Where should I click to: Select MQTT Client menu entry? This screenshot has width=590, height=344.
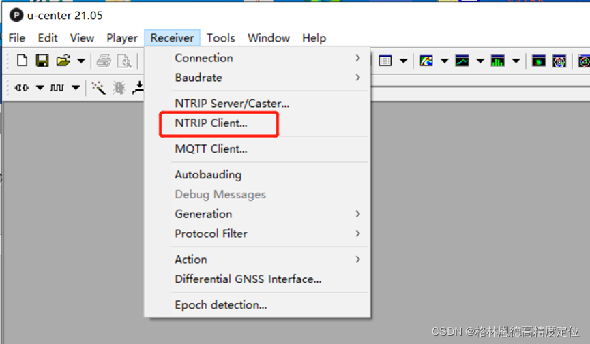pos(257,149)
